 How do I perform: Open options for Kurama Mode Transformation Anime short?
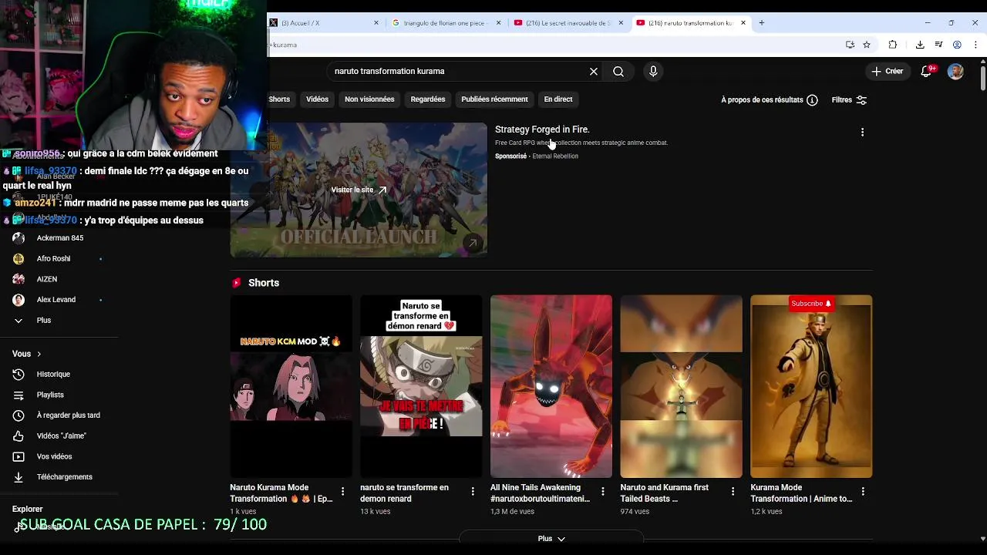pyautogui.click(x=863, y=491)
